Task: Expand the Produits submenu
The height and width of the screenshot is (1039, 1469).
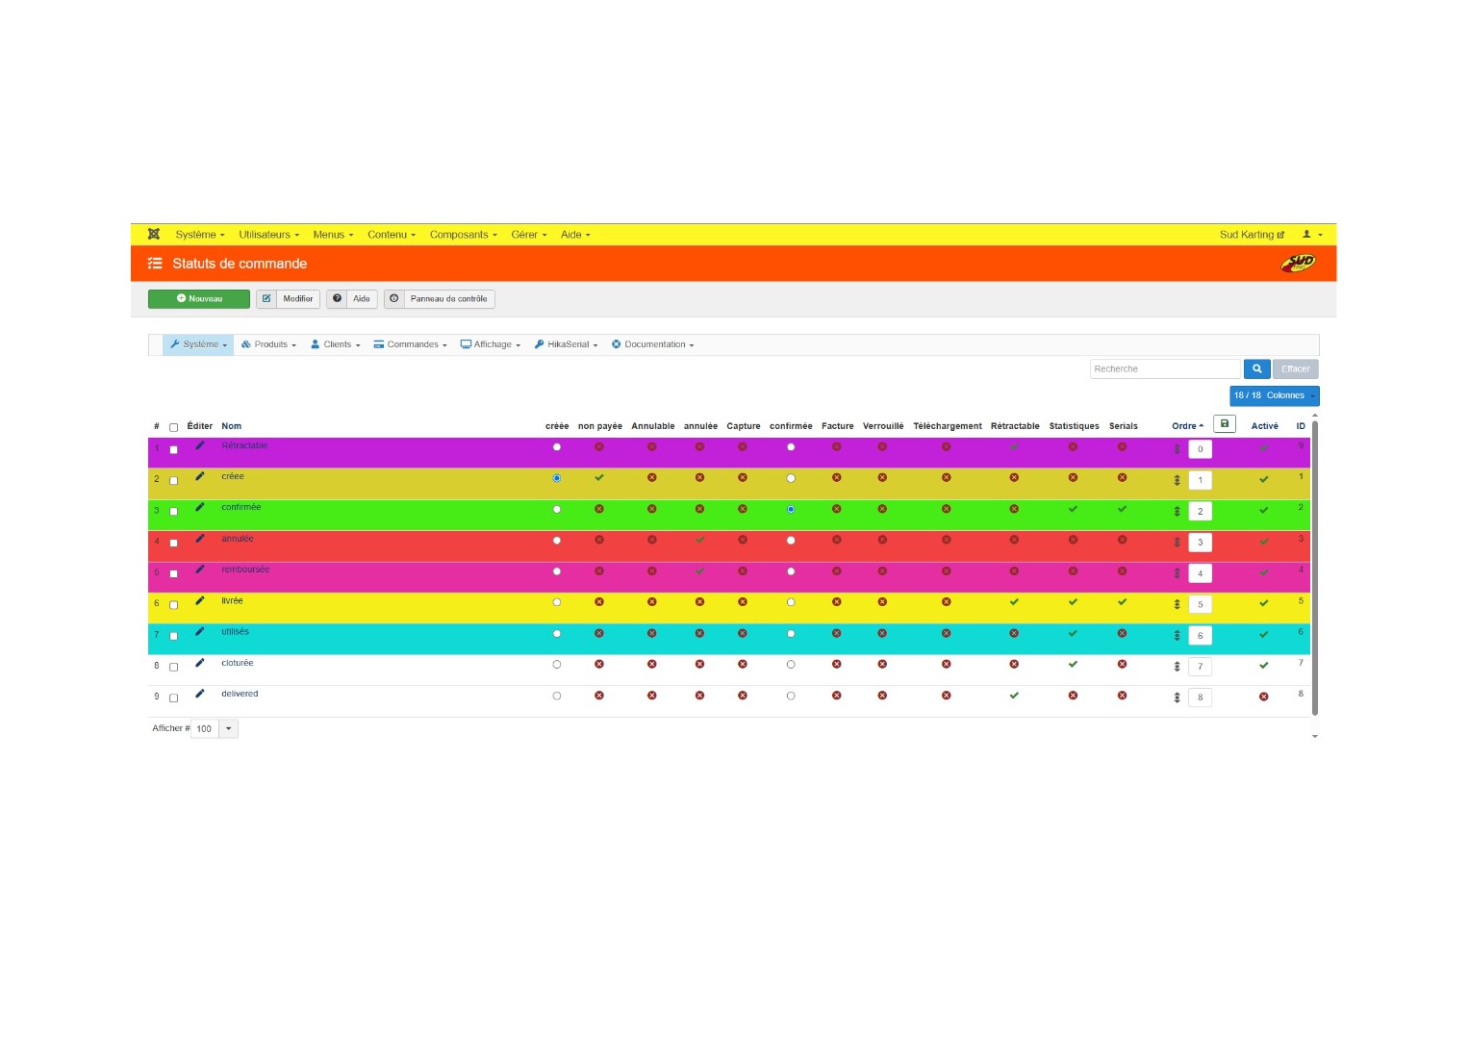Action: tap(268, 344)
